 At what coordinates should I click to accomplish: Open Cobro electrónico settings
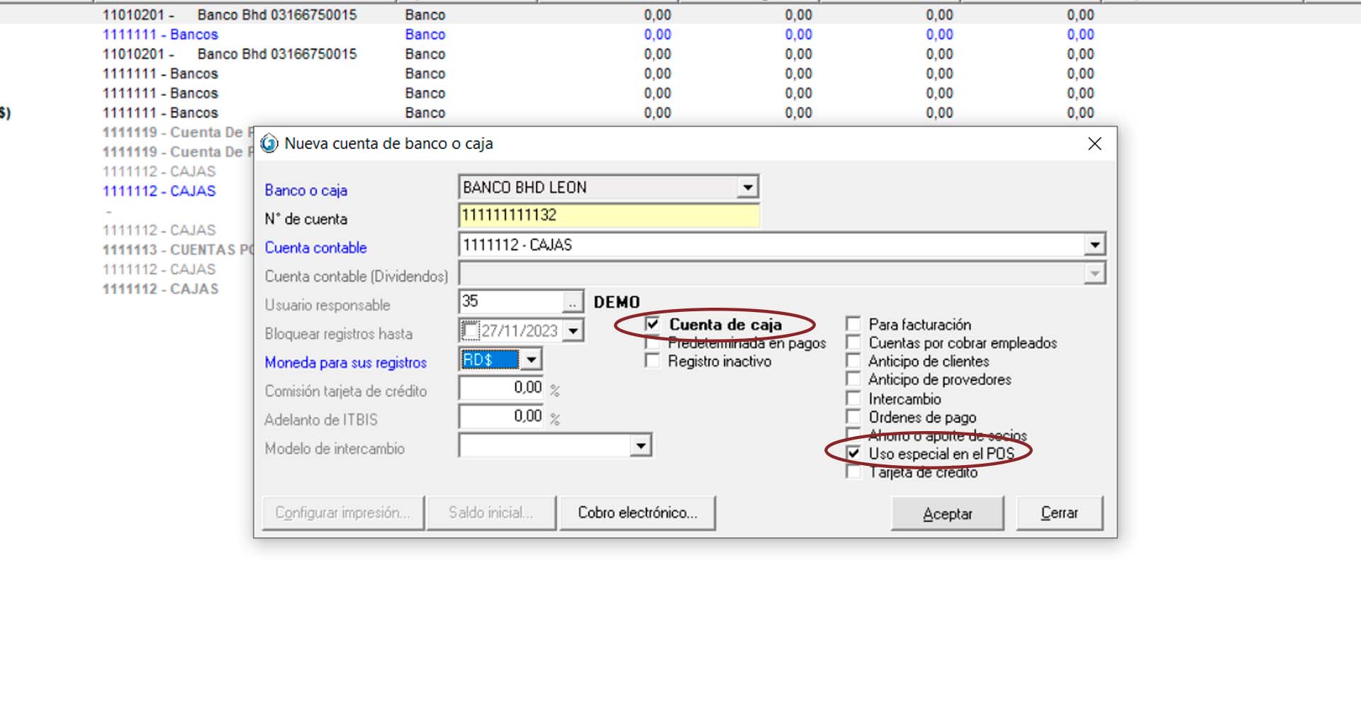[637, 513]
